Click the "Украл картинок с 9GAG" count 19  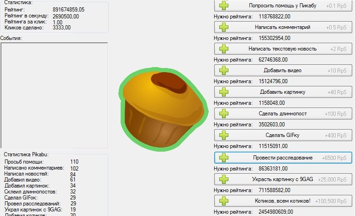point(73,209)
